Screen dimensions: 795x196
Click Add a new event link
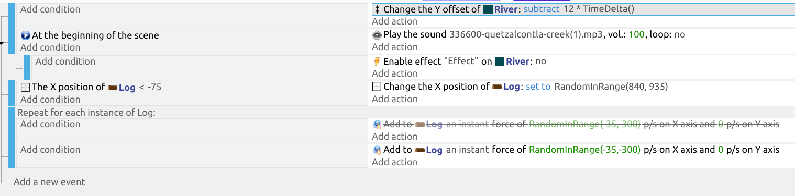pyautogui.click(x=49, y=182)
